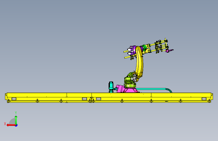Click the leftmost gray plate on the rail
The width and height of the screenshot is (218, 141).
(14, 99)
